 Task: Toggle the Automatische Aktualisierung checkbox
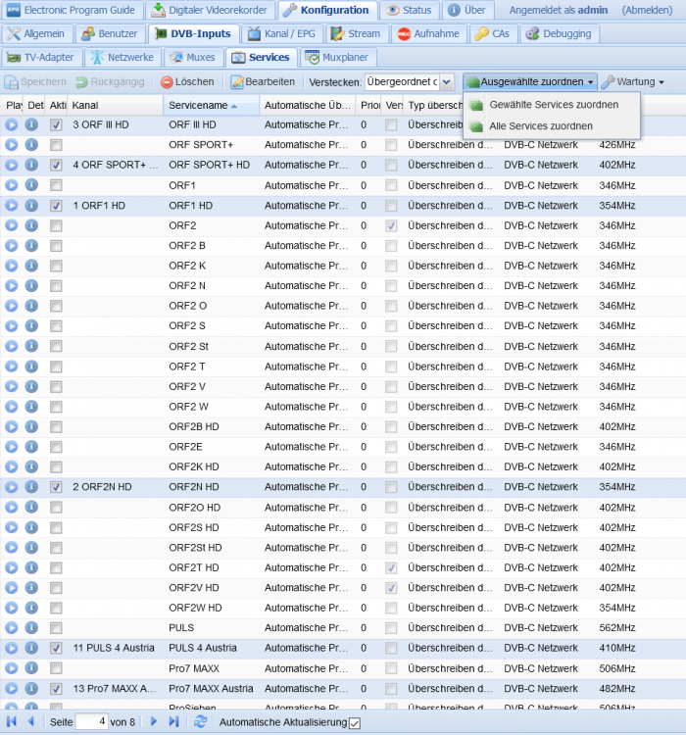pyautogui.click(x=355, y=723)
